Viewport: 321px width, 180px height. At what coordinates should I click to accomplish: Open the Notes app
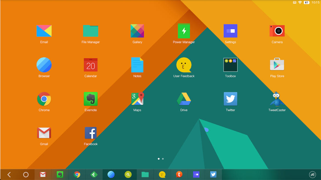pos(137,65)
